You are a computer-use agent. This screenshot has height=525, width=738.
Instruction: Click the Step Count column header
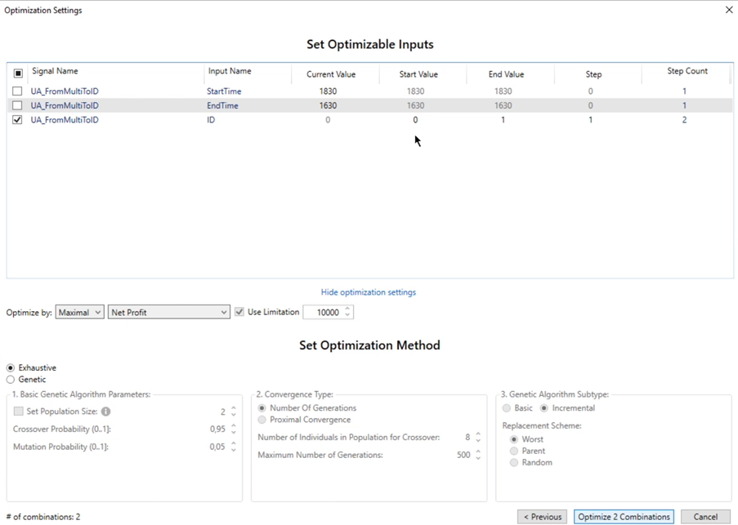687,72
